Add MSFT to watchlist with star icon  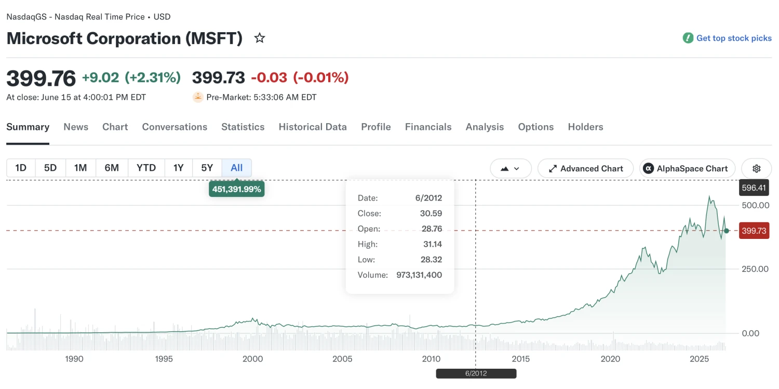tap(260, 38)
